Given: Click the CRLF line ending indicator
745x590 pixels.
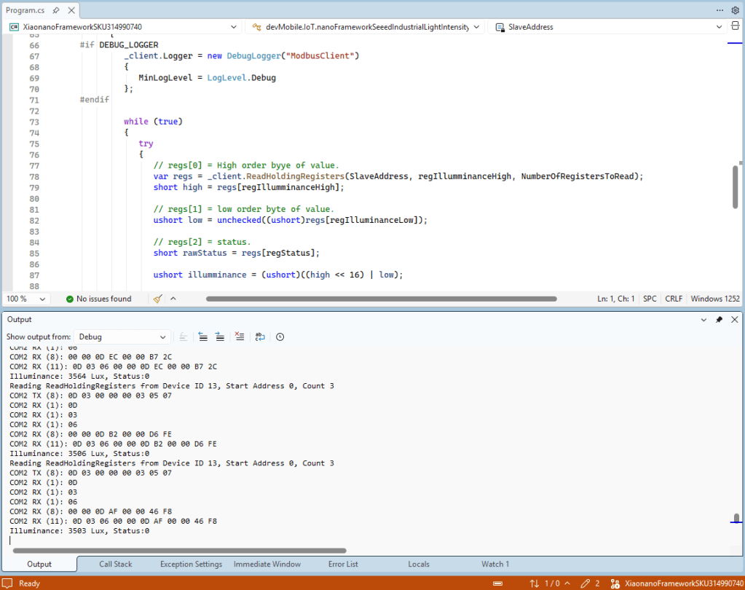Looking at the screenshot, I should (x=674, y=299).
